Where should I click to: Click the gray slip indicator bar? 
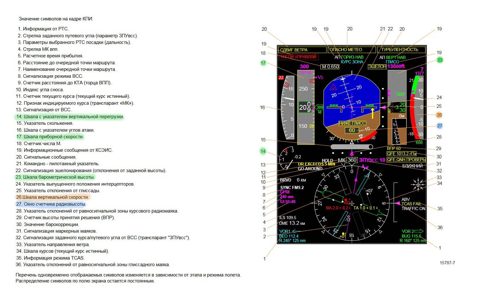(352, 147)
